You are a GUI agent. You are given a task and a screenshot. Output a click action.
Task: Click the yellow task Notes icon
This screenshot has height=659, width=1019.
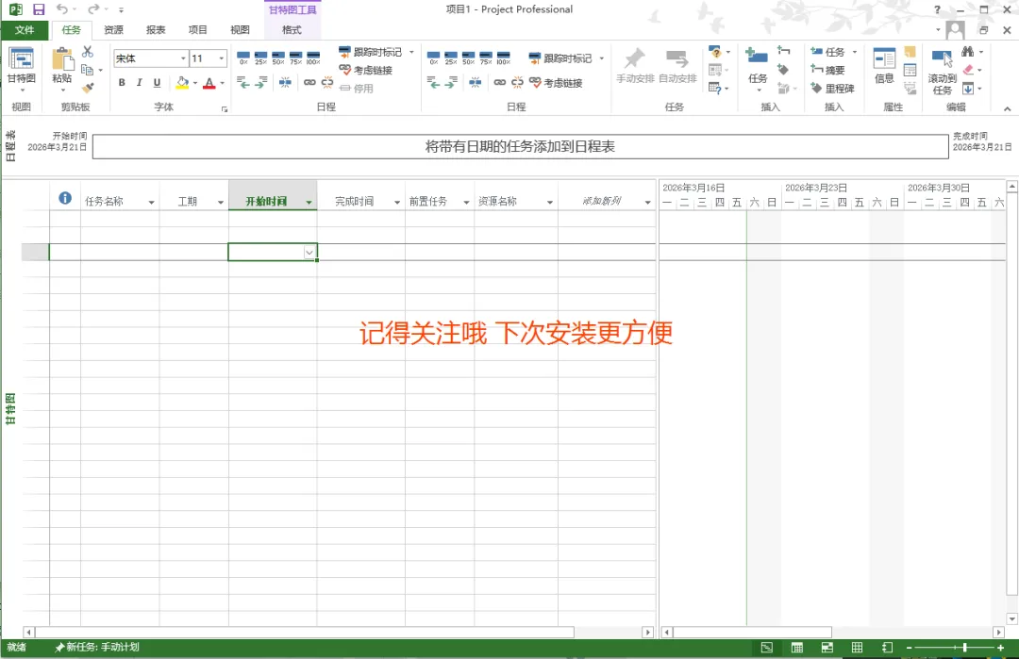tap(910, 52)
